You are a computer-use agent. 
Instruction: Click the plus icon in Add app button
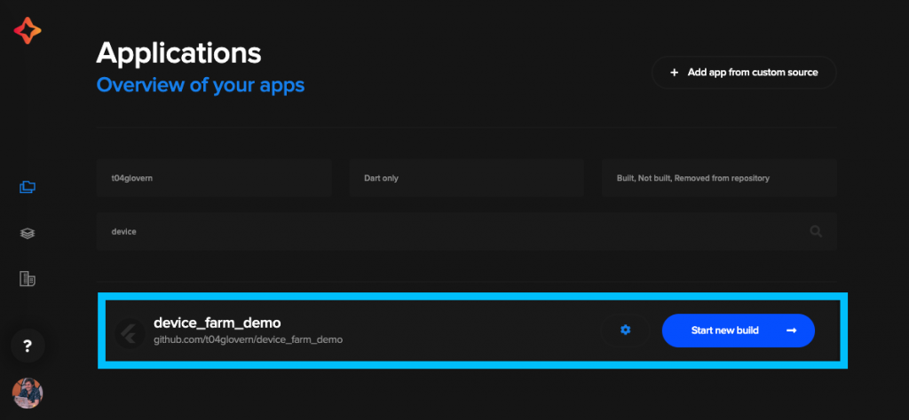[x=675, y=73]
